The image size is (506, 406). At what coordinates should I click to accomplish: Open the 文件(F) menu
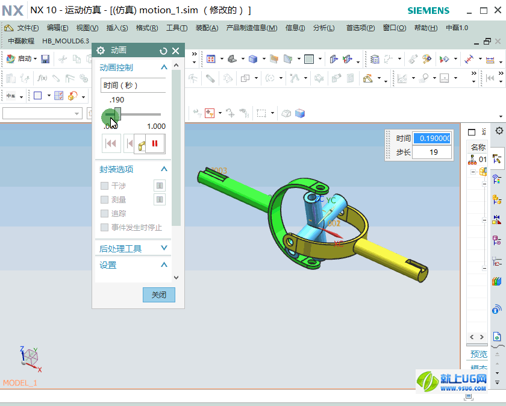(x=28, y=28)
